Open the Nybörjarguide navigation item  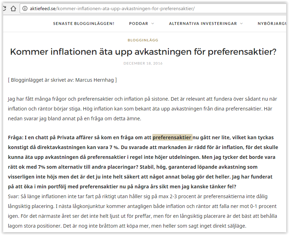272,23
